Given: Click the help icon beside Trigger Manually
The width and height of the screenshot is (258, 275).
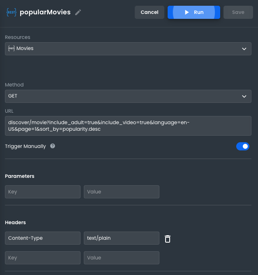Looking at the screenshot, I should [x=53, y=146].
